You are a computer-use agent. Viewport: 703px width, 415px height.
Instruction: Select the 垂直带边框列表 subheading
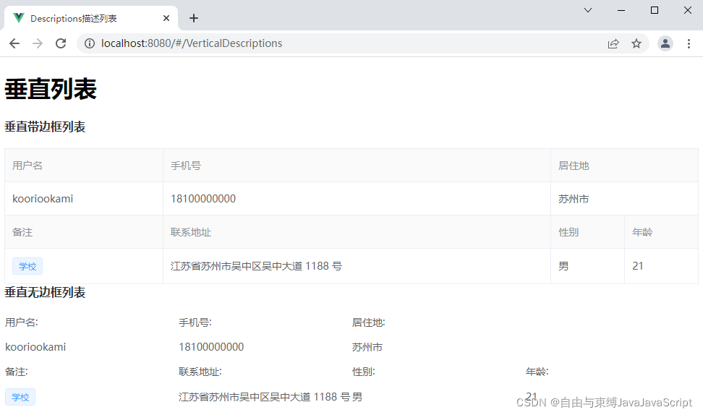(x=45, y=127)
